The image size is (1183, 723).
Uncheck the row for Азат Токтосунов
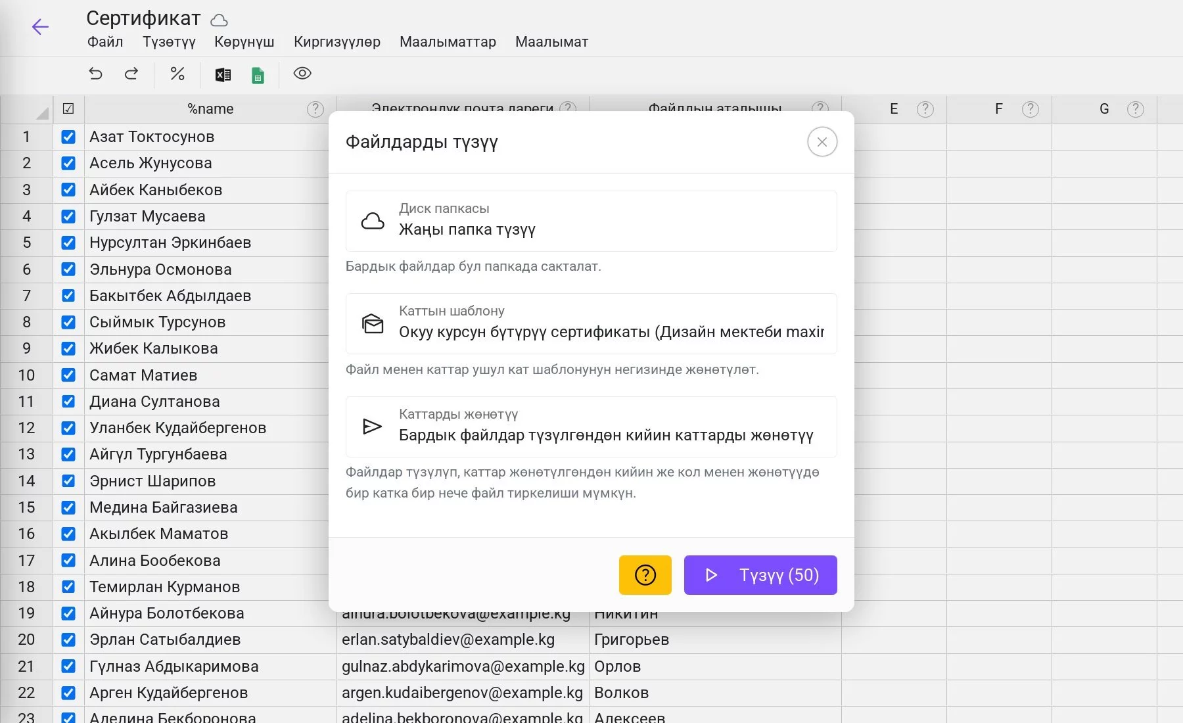(x=68, y=137)
